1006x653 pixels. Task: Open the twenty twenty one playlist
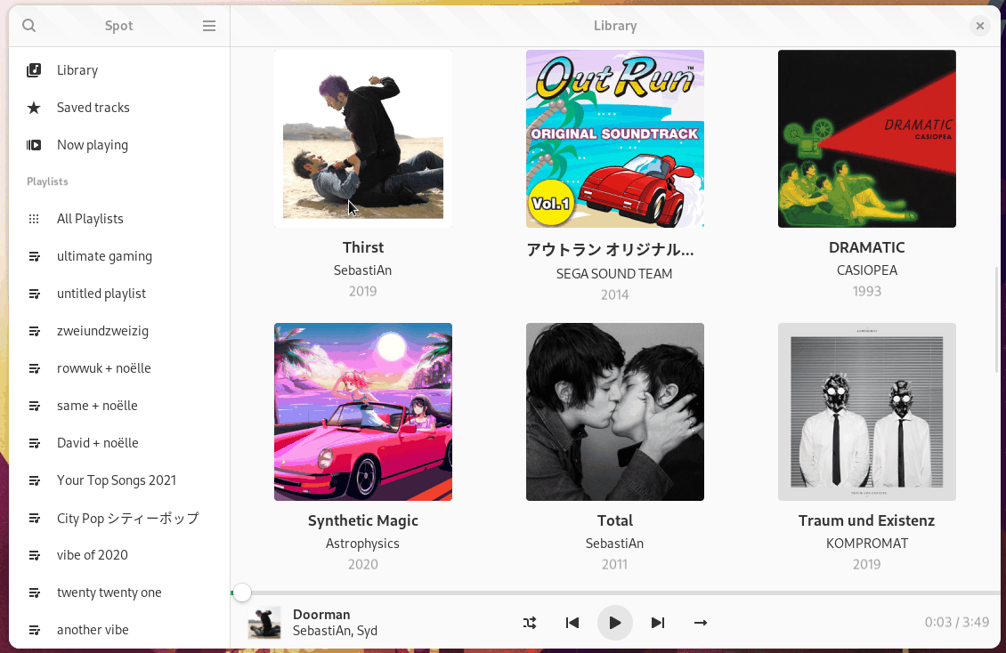point(119,593)
